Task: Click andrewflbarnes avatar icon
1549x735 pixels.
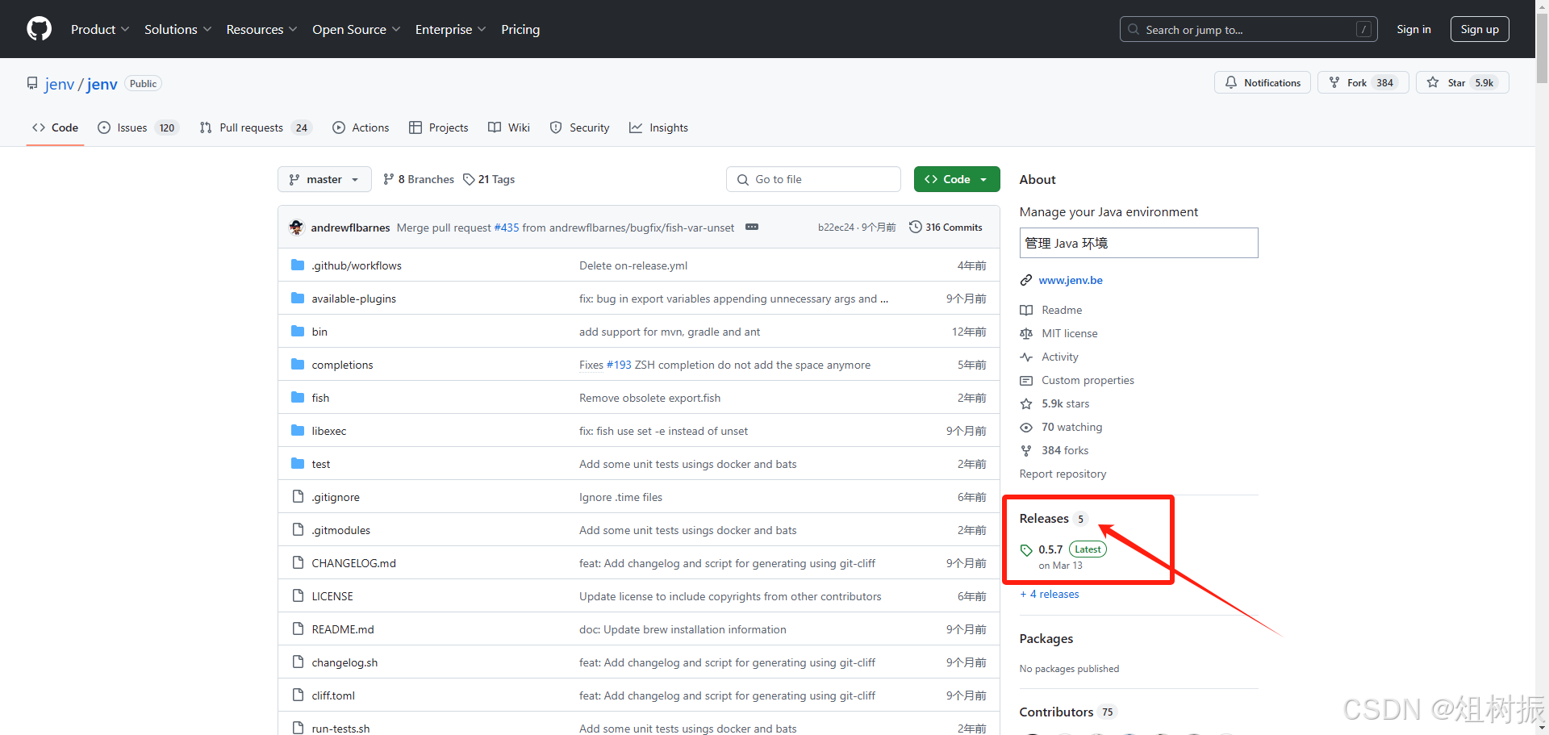Action: [x=296, y=228]
